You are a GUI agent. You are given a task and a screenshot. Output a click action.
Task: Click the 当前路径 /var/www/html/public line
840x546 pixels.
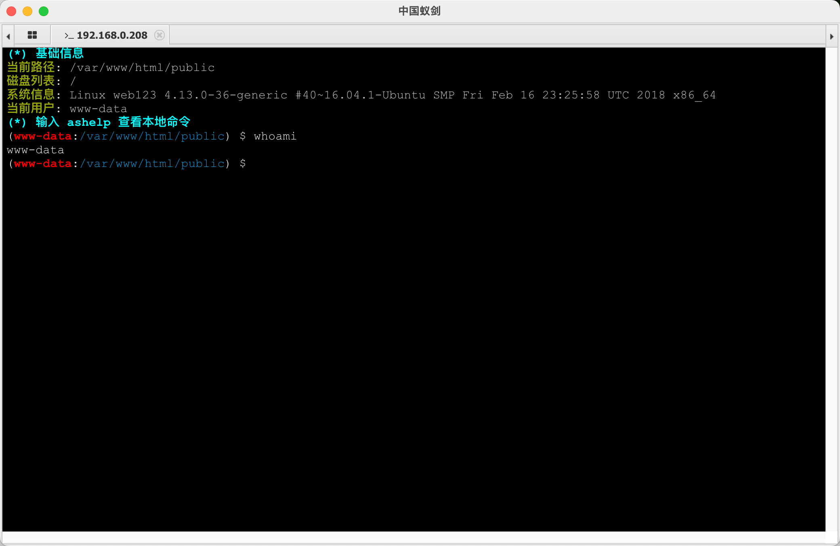point(111,67)
